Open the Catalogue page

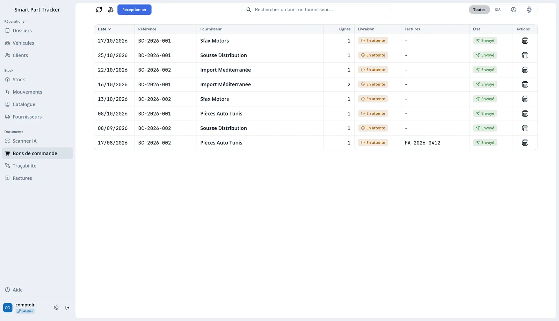pyautogui.click(x=37, y=104)
